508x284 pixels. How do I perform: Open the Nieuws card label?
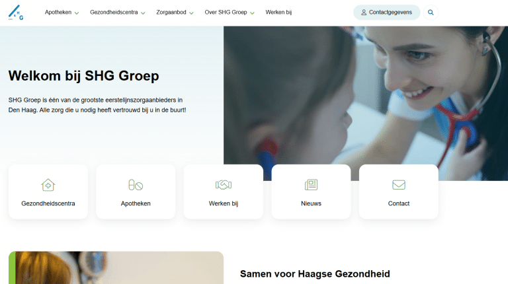click(311, 203)
